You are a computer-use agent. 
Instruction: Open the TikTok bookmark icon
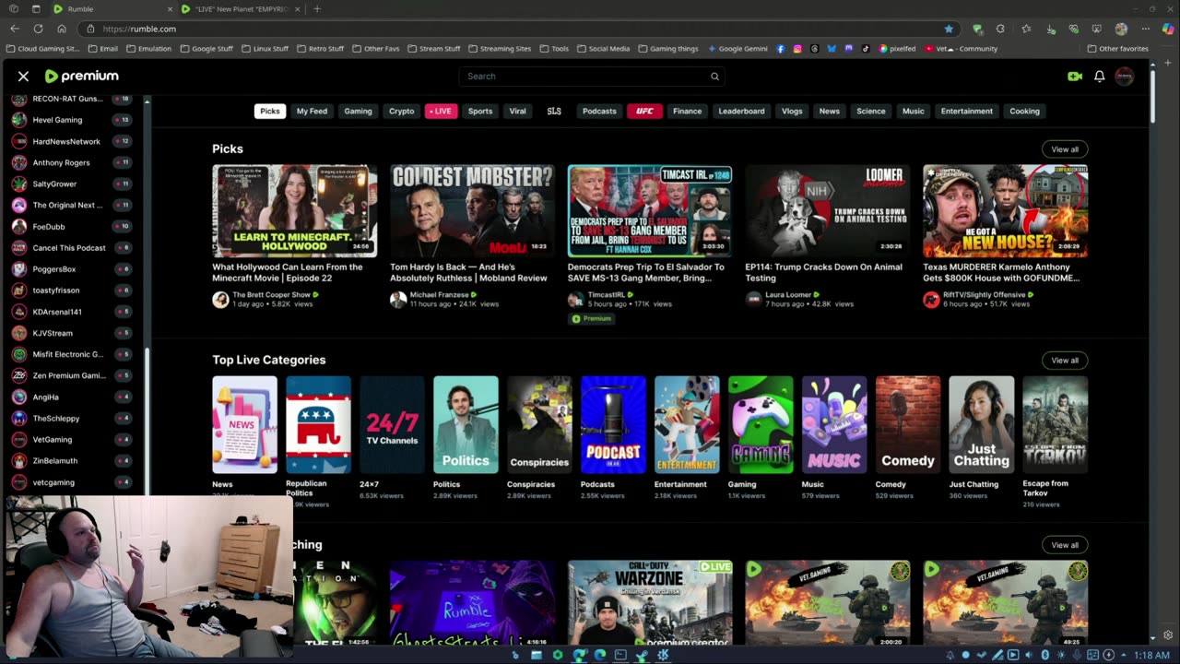click(866, 49)
